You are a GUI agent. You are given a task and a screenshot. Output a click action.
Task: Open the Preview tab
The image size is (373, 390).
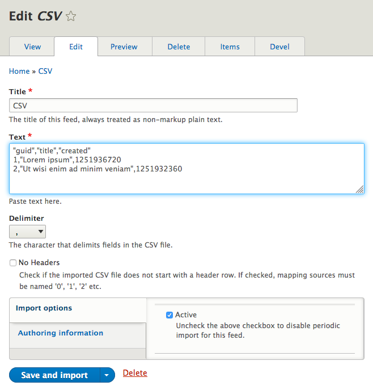tap(124, 47)
